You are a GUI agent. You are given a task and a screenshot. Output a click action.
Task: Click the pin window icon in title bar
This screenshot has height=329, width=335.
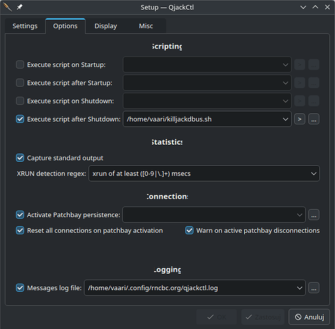20,7
